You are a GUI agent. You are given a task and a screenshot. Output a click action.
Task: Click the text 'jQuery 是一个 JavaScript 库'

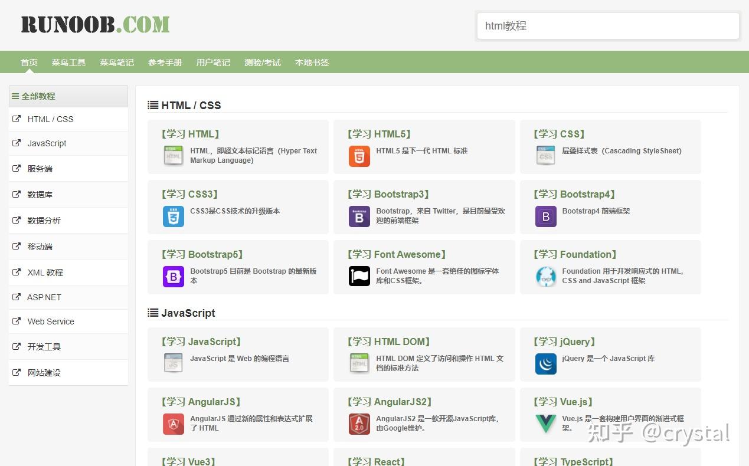coord(609,359)
